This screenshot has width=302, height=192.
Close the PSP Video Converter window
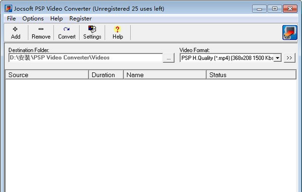coord(290,9)
